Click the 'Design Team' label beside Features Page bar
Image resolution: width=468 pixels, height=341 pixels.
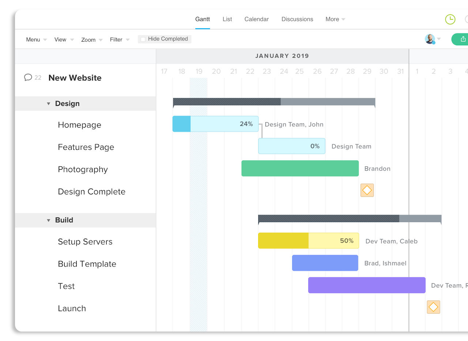(x=351, y=147)
